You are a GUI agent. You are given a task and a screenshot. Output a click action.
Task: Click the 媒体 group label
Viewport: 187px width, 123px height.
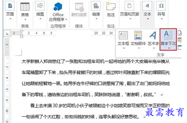tap(79, 26)
